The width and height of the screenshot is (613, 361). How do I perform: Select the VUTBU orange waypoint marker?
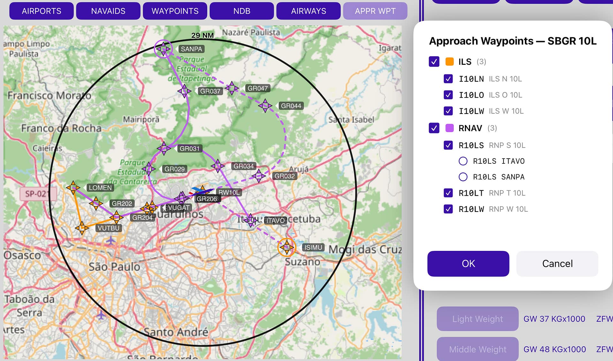tap(82, 228)
